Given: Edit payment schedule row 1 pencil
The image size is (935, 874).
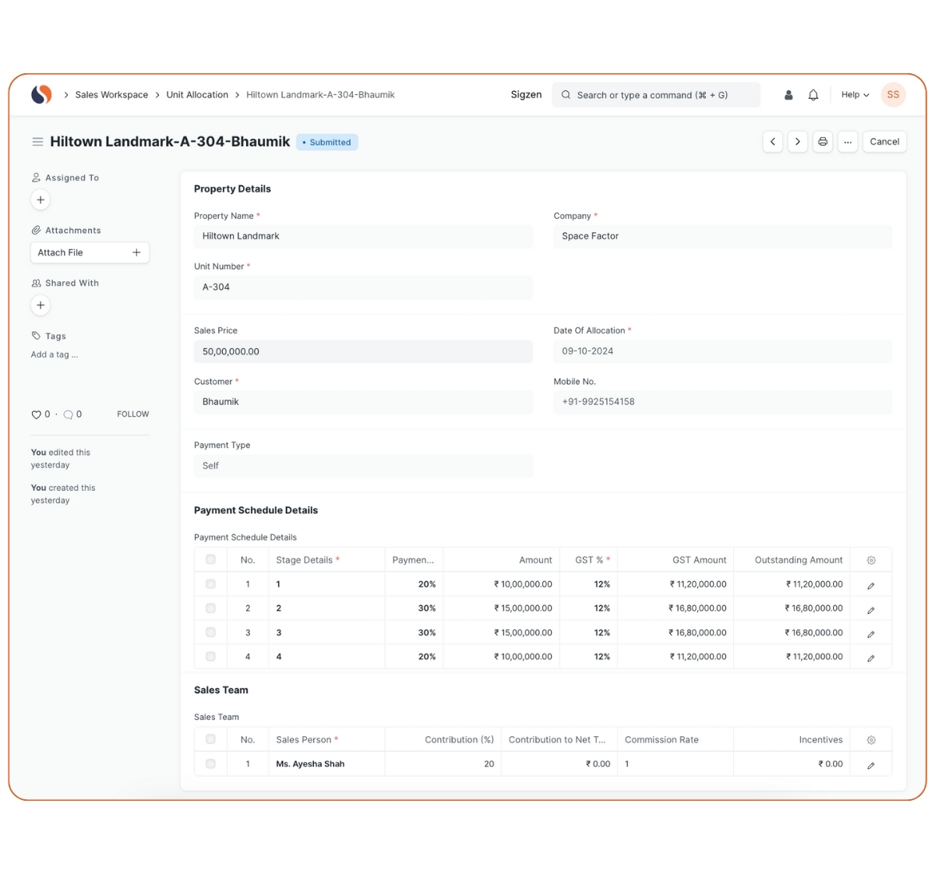Looking at the screenshot, I should pos(870,585).
